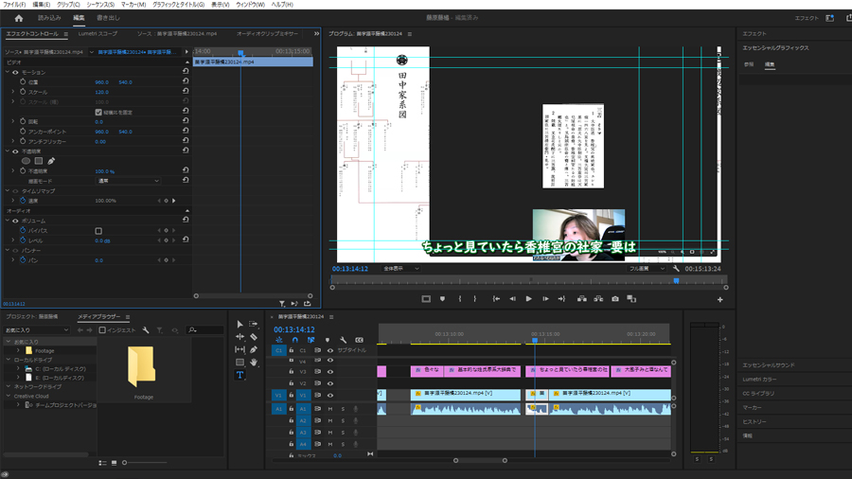The image size is (852, 479).
Task: Click the filter properties icon in Effect Controls
Action: [282, 304]
